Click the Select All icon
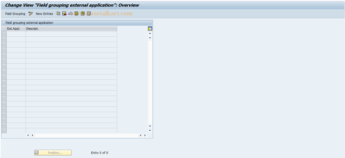The height and width of the screenshot is (158, 345). point(76,14)
